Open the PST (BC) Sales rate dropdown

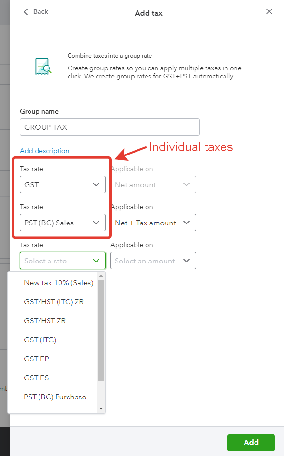point(63,223)
